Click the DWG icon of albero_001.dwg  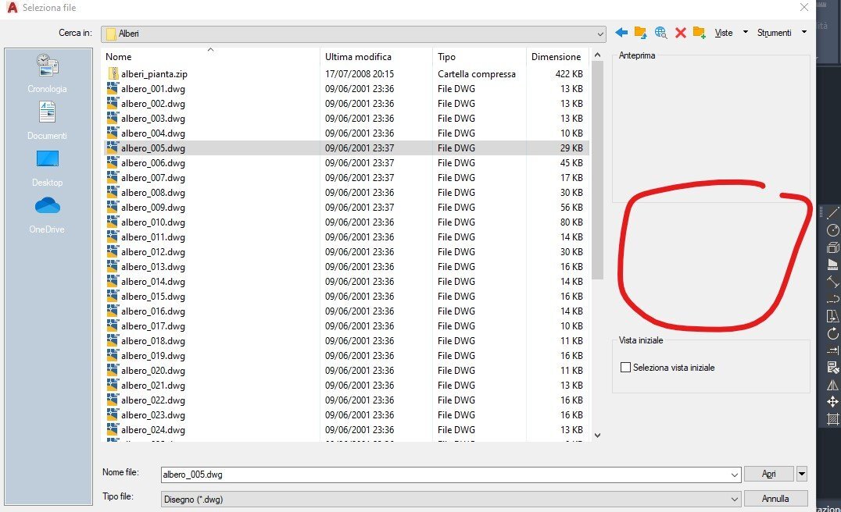113,88
